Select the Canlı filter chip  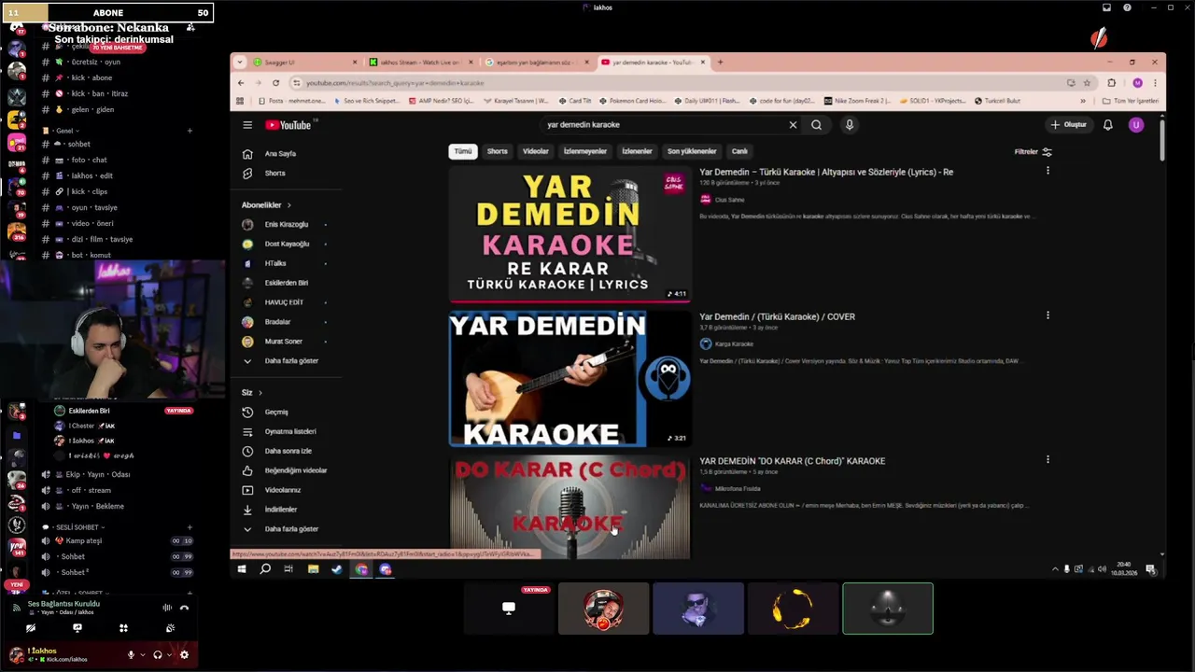point(739,151)
